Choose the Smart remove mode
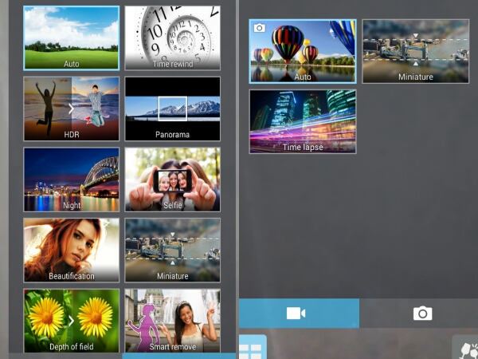Image resolution: width=478 pixels, height=359 pixels. point(173,321)
